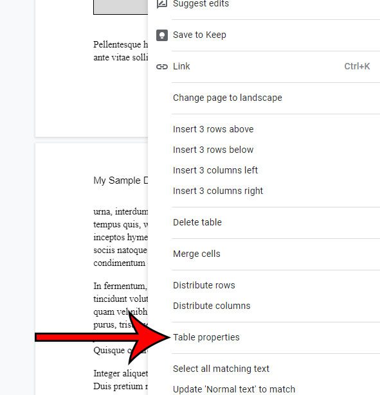The width and height of the screenshot is (380, 395).
Task: Select Change page to landscape
Action: click(x=228, y=98)
